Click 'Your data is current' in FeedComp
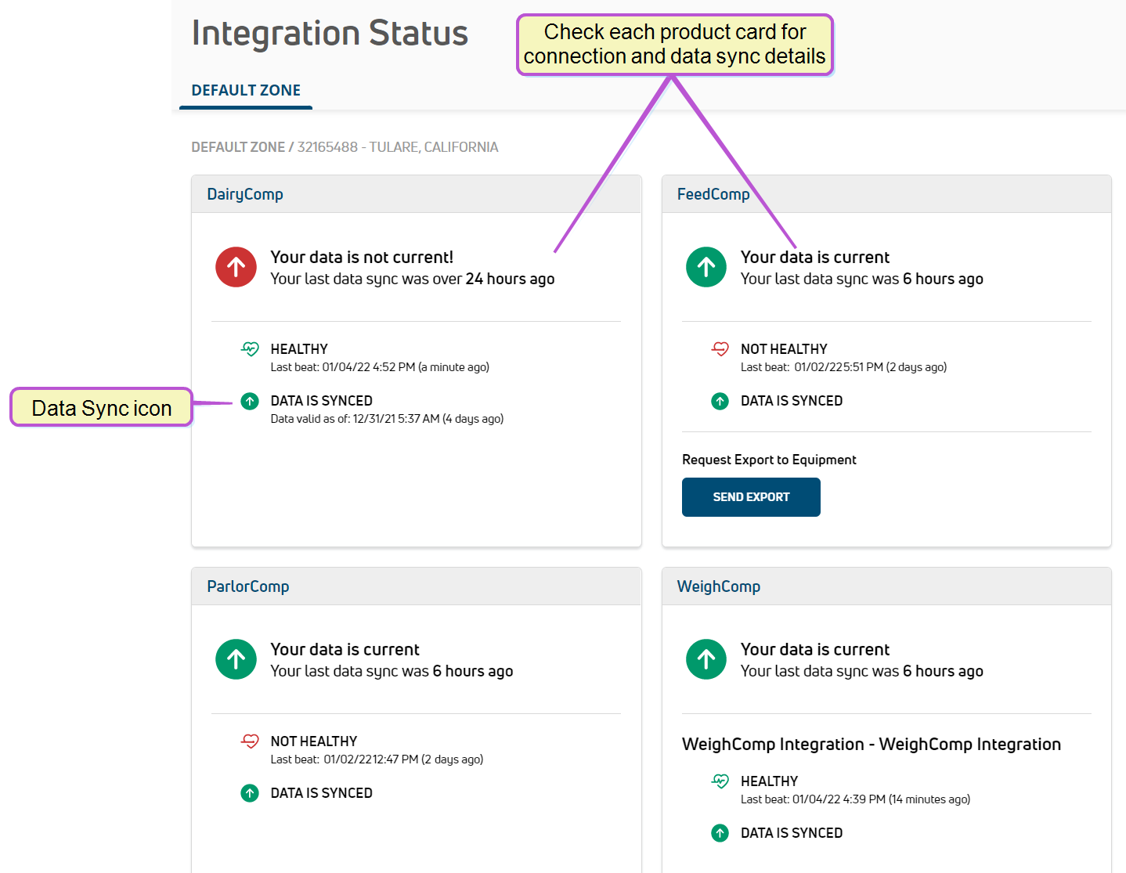This screenshot has height=873, width=1126. tap(815, 257)
